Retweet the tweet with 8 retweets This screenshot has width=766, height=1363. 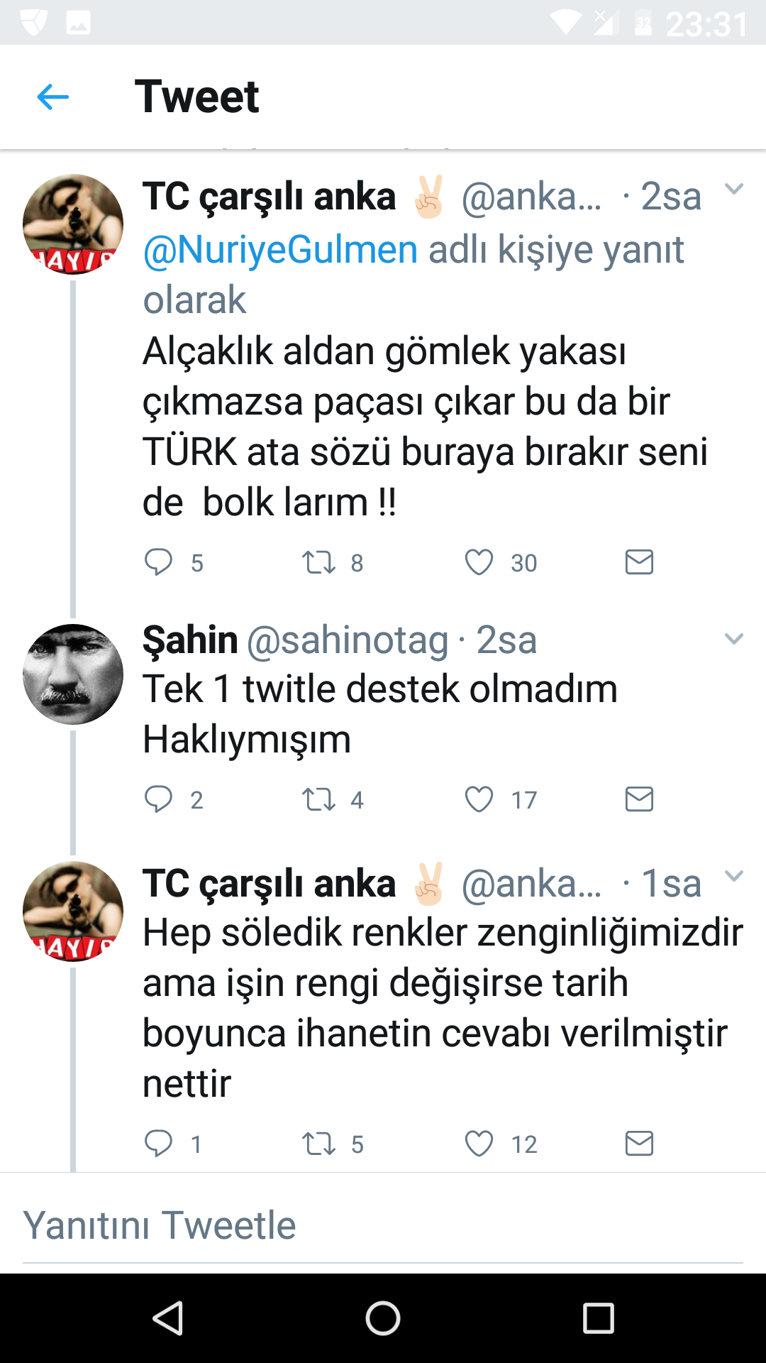coord(318,562)
